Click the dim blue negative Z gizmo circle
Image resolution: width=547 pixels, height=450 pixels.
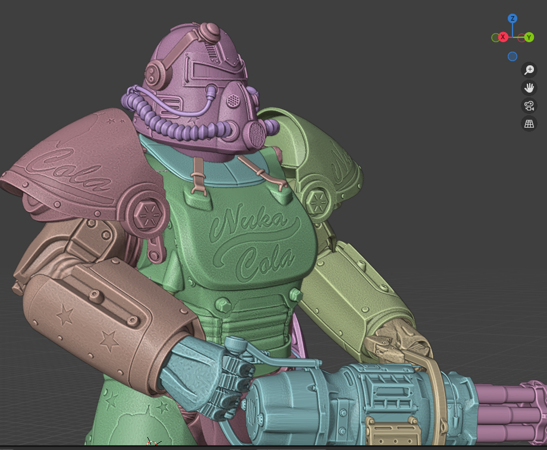click(x=512, y=56)
